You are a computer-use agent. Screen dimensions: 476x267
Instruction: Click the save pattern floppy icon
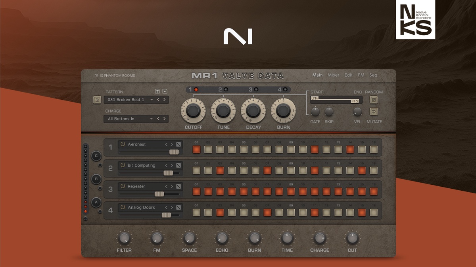157,91
